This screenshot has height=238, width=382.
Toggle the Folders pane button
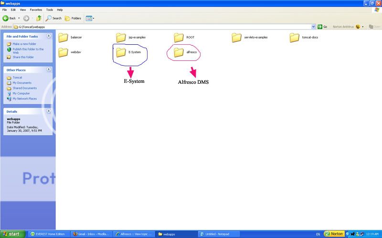[74, 18]
